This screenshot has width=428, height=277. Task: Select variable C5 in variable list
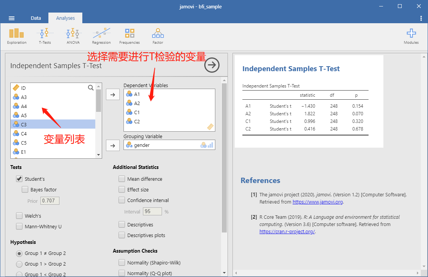tap(53, 143)
